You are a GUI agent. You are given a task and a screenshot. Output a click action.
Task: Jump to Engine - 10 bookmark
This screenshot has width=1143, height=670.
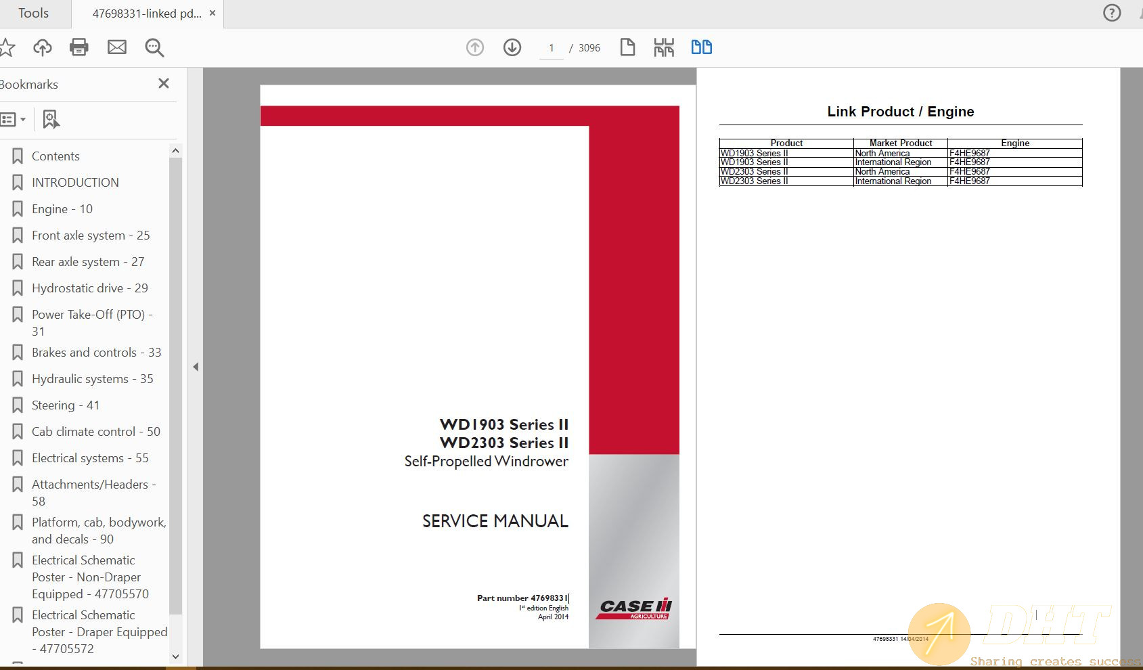(x=62, y=209)
